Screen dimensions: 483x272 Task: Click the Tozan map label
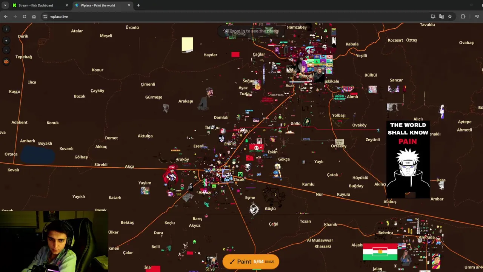(305, 221)
